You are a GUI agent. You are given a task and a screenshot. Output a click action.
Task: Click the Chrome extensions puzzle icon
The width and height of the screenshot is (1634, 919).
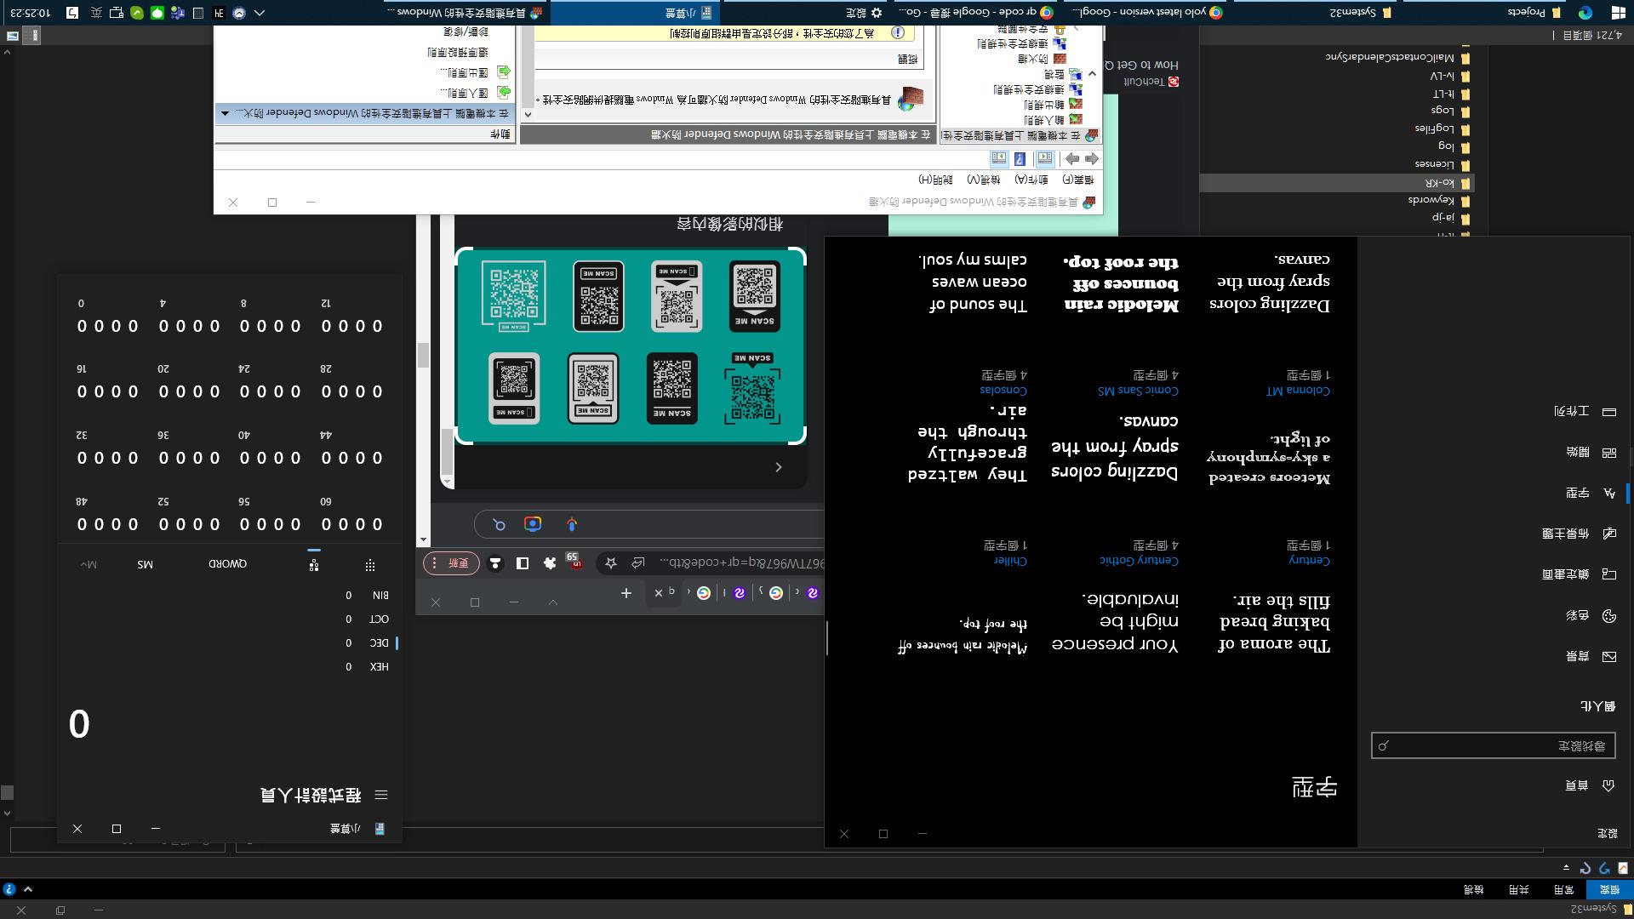(x=550, y=563)
